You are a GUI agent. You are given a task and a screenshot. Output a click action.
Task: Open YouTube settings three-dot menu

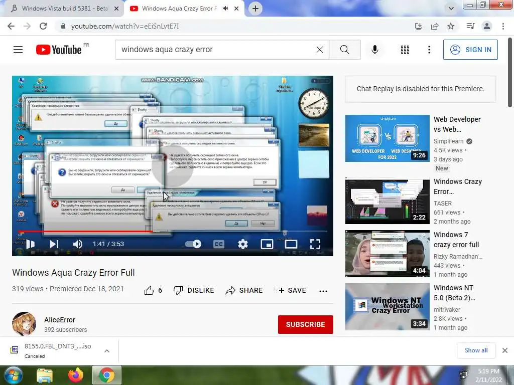click(x=429, y=50)
